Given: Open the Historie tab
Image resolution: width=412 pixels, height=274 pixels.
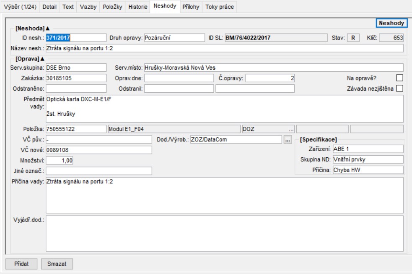Looking at the screenshot, I should 137,7.
